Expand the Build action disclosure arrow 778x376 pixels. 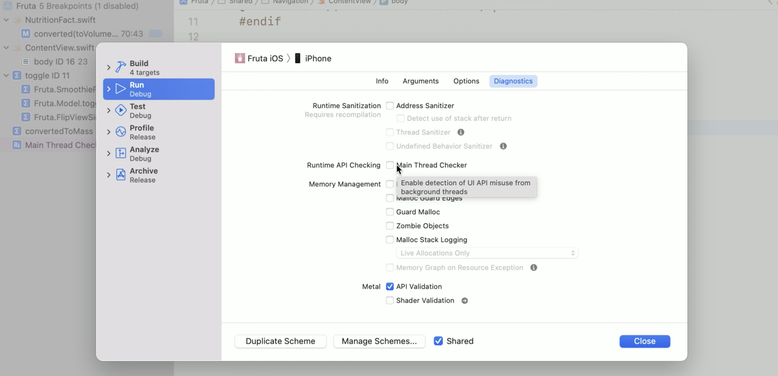tap(109, 67)
